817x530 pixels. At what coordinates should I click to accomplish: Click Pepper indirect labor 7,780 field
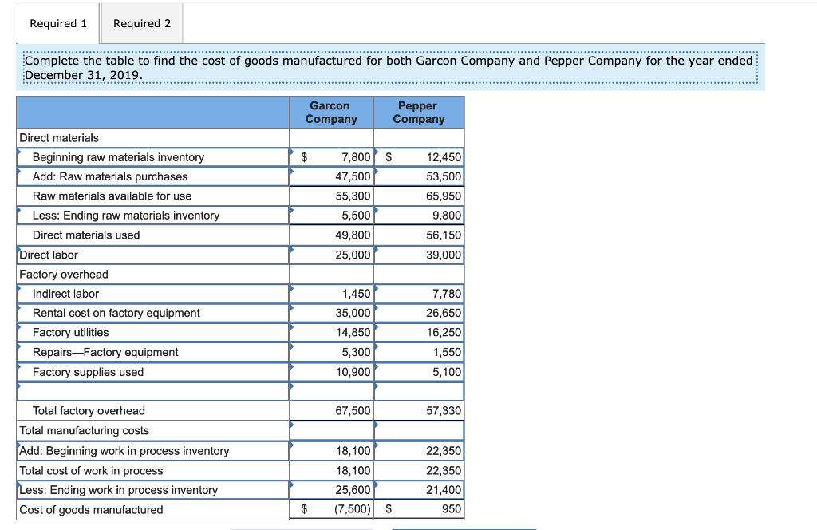pyautogui.click(x=419, y=294)
